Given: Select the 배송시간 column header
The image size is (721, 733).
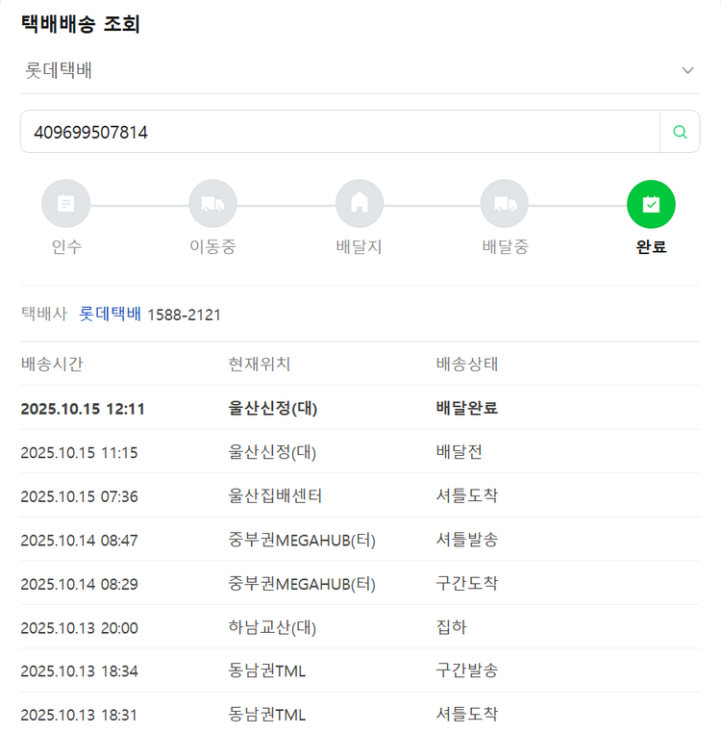Looking at the screenshot, I should [52, 365].
